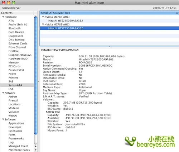179x152 pixels.
Task: Click the sidebar scroll up arrow
Action: [35, 146]
